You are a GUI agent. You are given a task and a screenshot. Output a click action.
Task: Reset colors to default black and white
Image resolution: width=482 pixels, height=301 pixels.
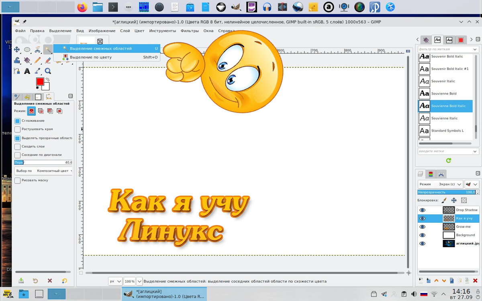click(x=38, y=87)
